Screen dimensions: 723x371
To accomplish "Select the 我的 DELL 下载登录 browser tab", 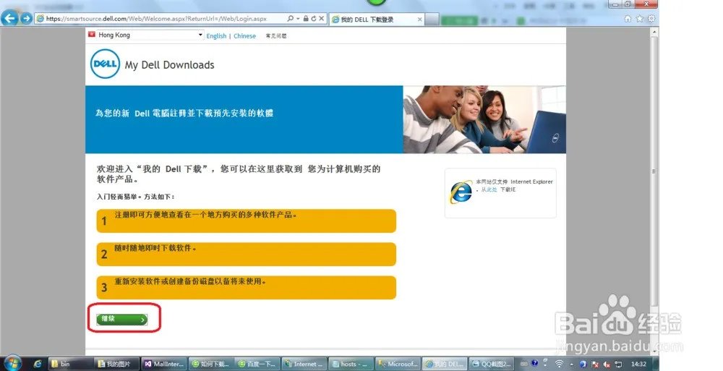I will coord(377,19).
